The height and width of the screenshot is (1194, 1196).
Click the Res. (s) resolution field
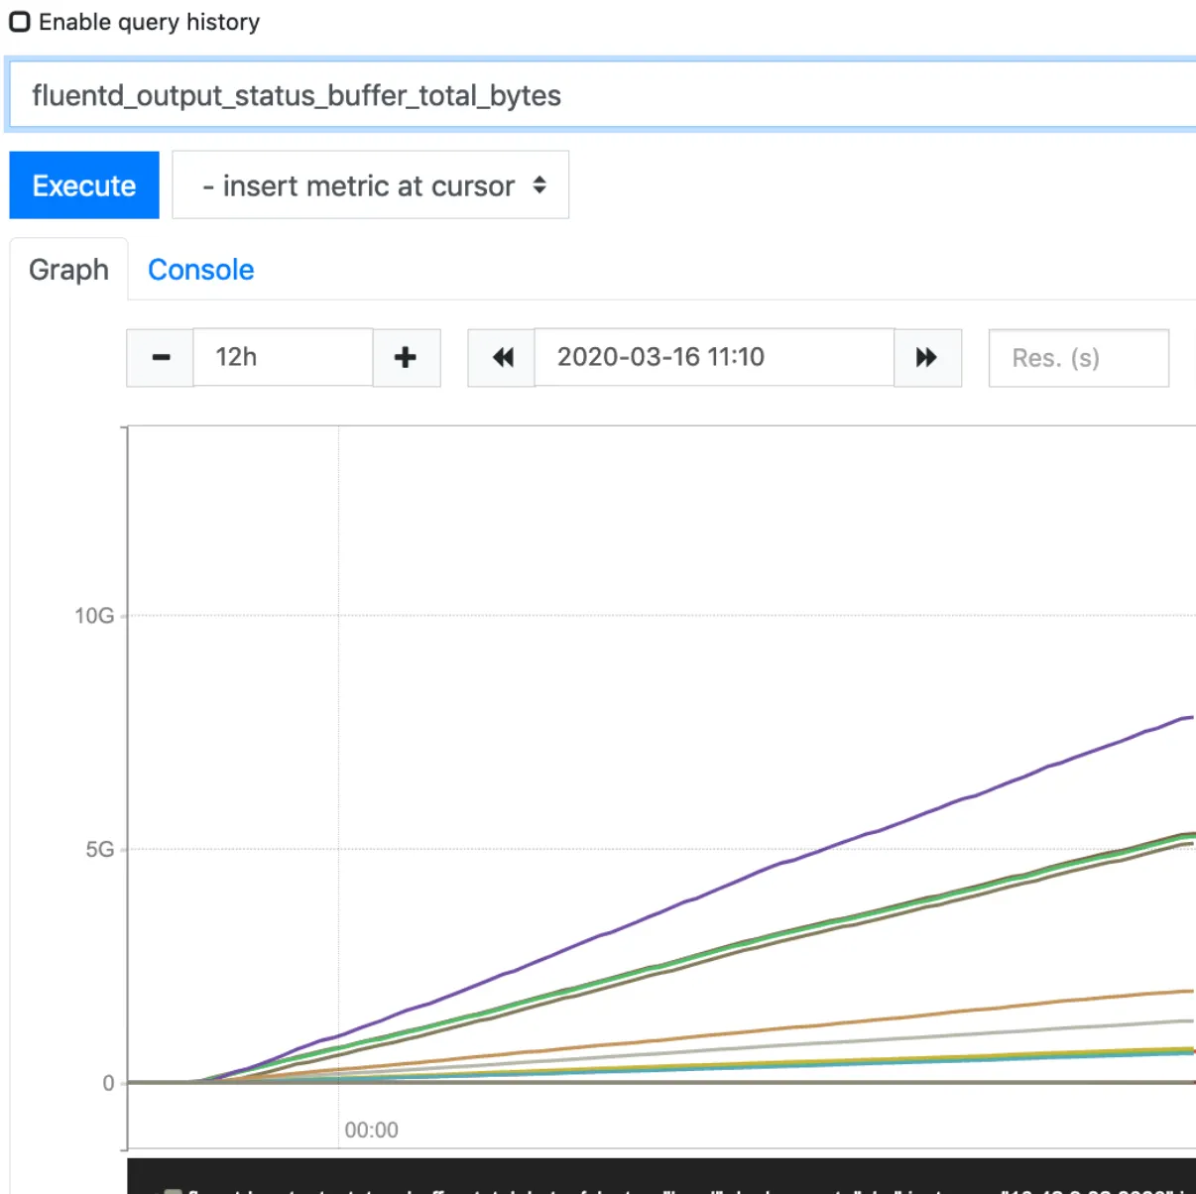(x=1079, y=358)
